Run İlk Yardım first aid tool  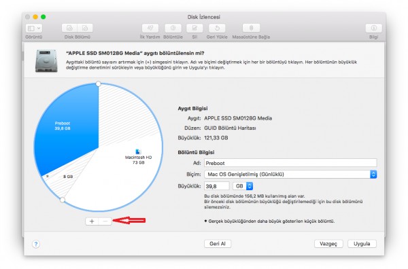coord(150,28)
